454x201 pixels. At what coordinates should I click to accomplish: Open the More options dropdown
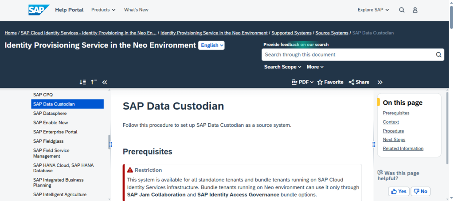click(315, 67)
